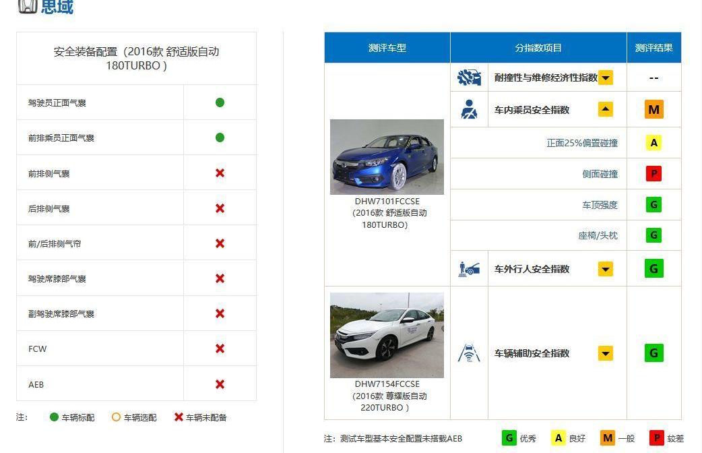The width and height of the screenshot is (702, 453).
Task: Click the G rating for 车辆辅助安全指数
Action: pyautogui.click(x=653, y=353)
